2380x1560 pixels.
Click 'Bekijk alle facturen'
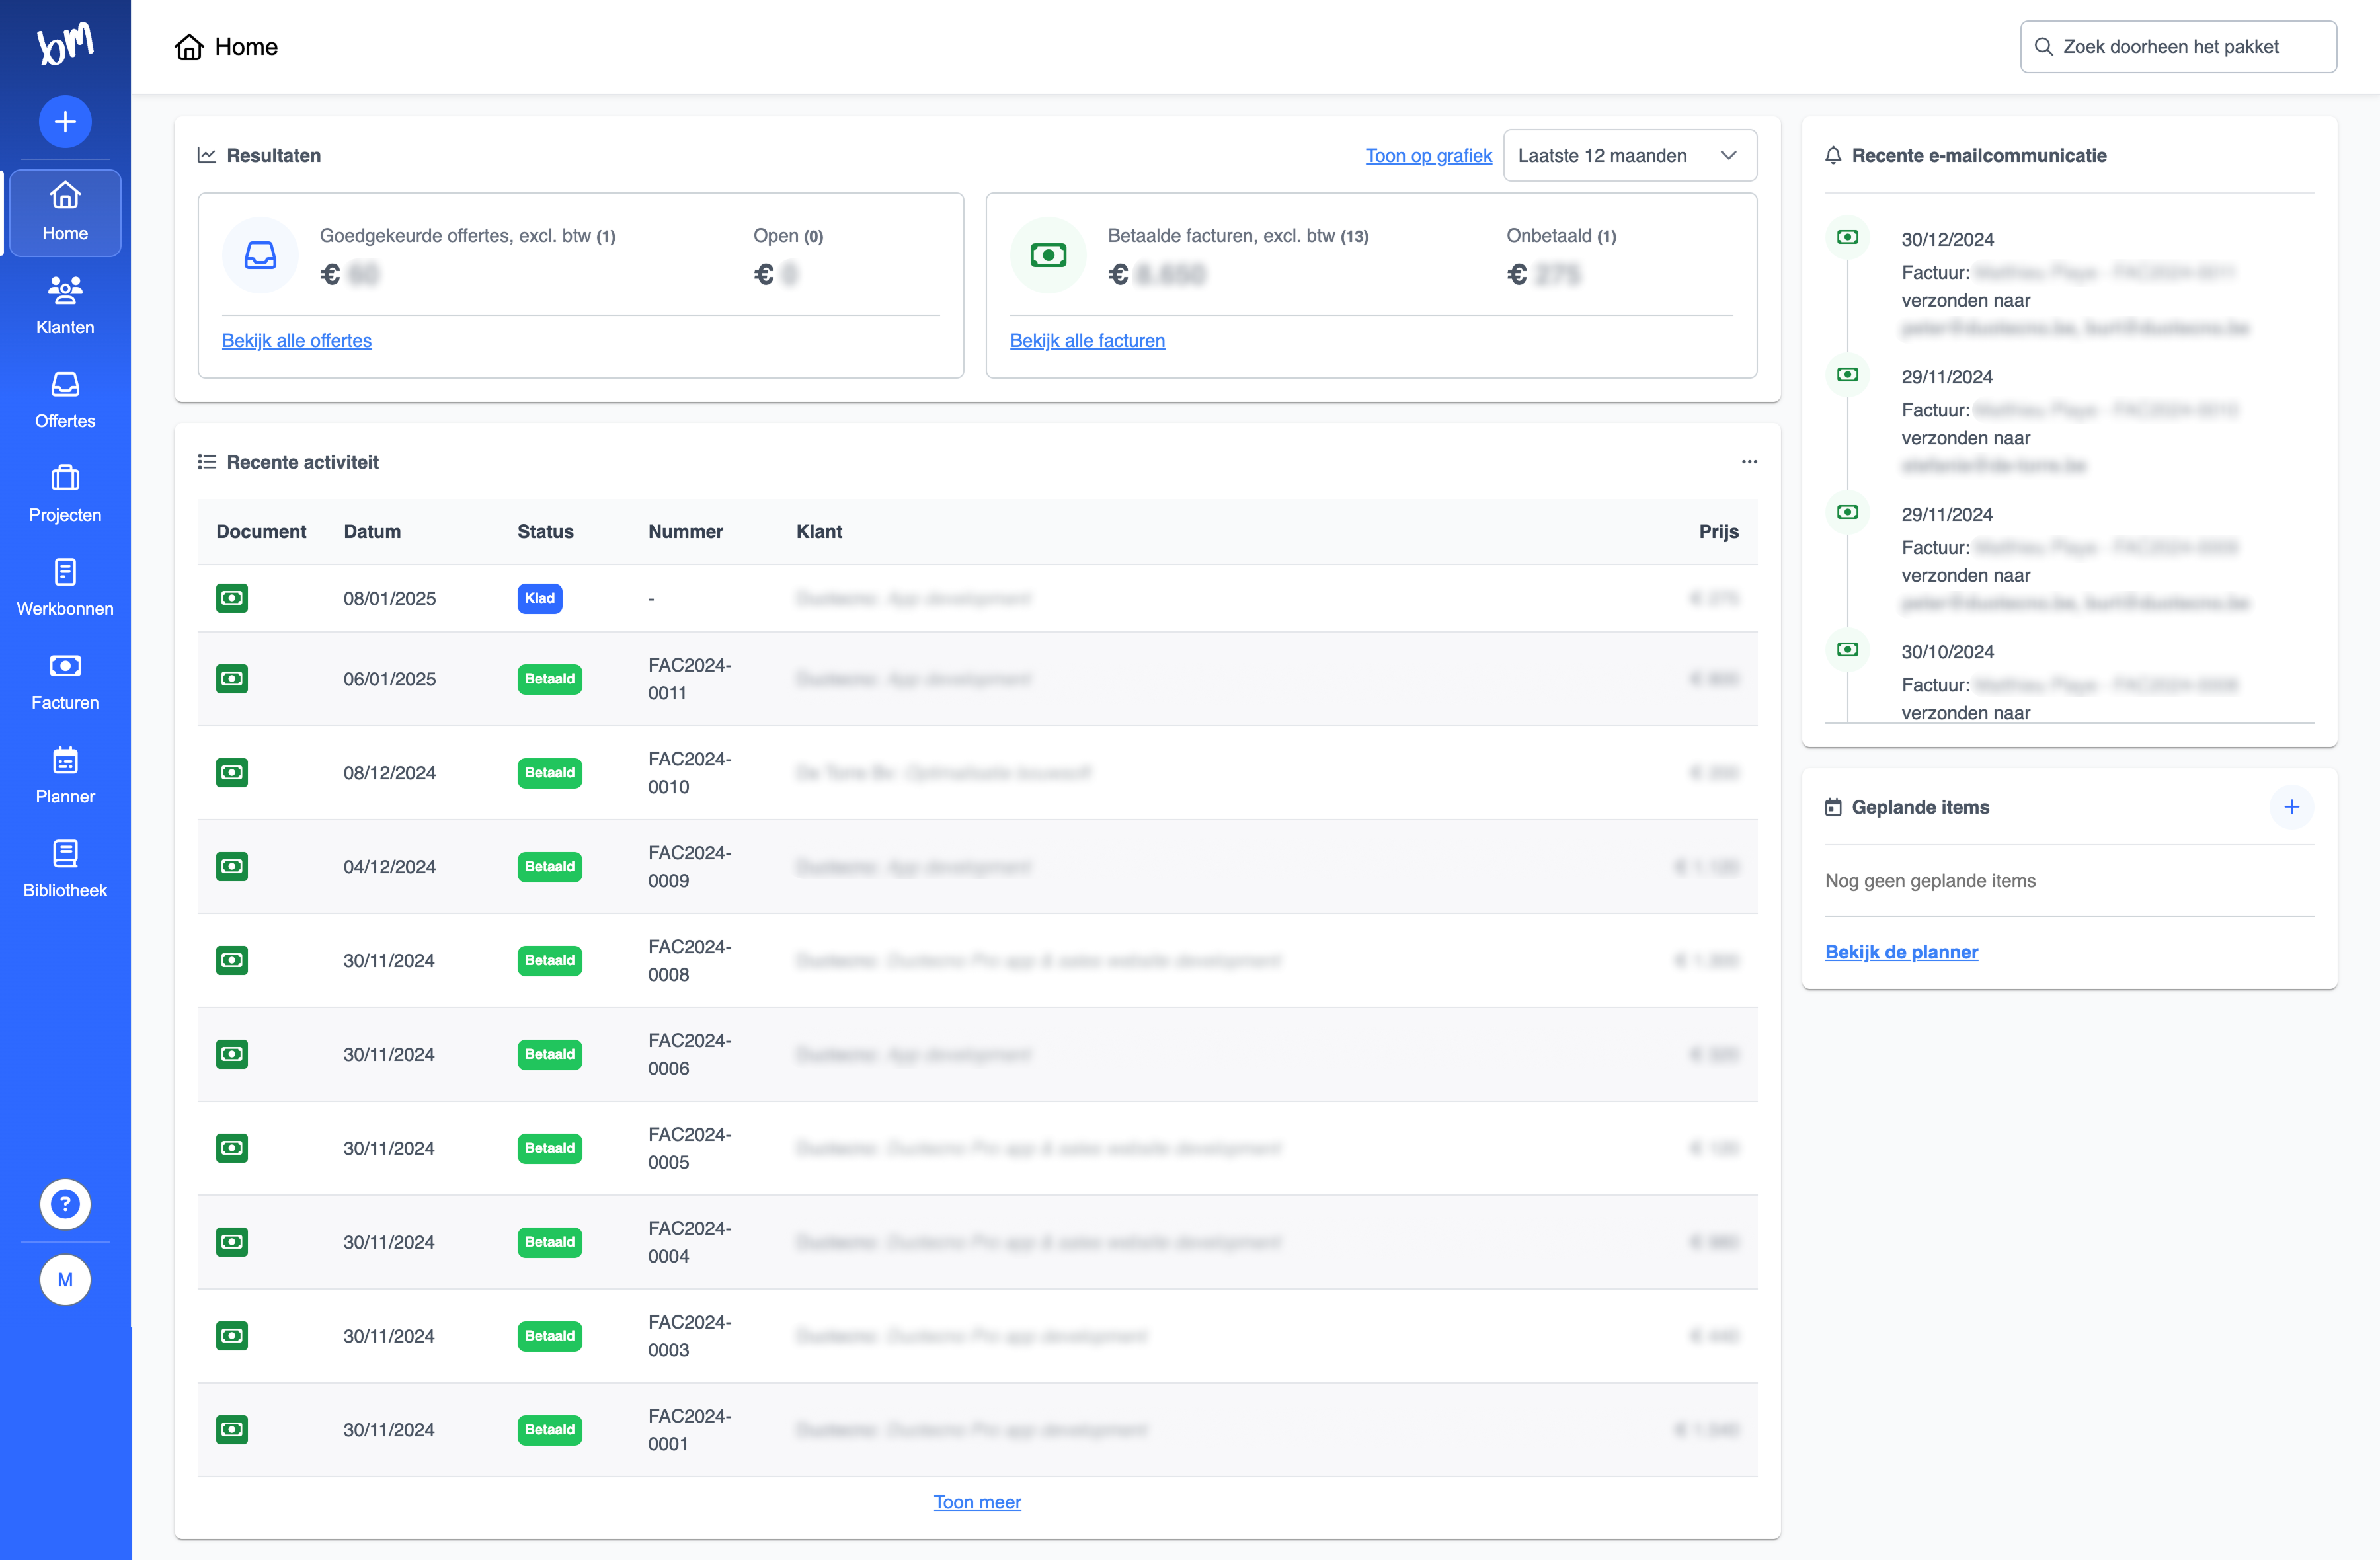(x=1088, y=340)
